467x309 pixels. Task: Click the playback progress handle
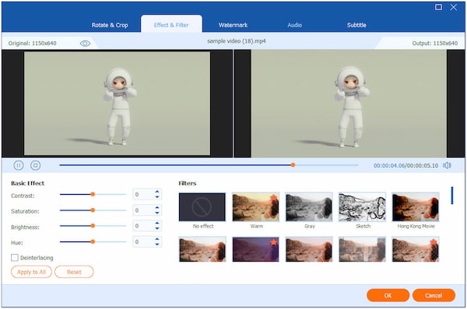point(293,165)
